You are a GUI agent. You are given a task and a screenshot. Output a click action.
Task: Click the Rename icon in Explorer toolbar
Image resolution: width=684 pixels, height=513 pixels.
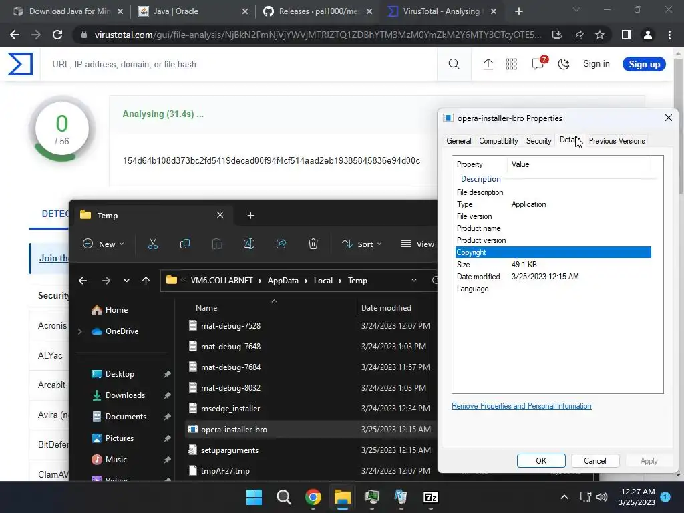(249, 244)
